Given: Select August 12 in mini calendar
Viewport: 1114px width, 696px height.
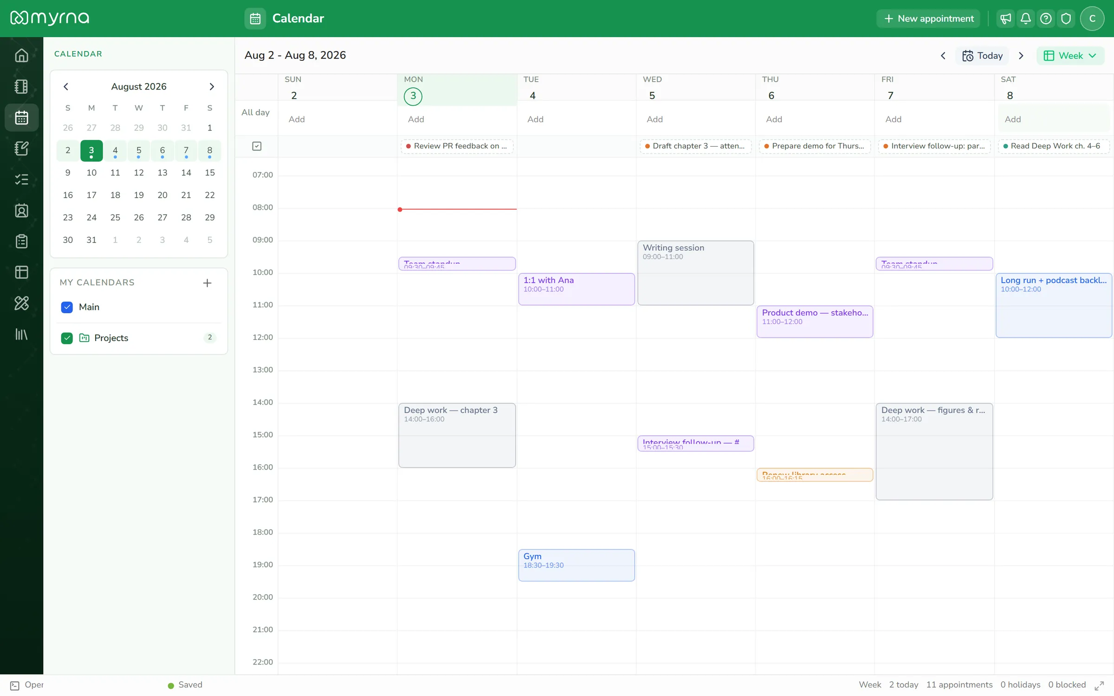Looking at the screenshot, I should tap(139, 173).
